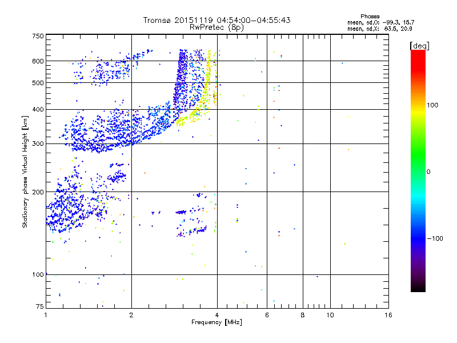Click the plot title 'Tromsø 20151119 04:54:00-04:55:43'
Image resolution: width=457 pixels, height=343 pixels.
point(217,20)
